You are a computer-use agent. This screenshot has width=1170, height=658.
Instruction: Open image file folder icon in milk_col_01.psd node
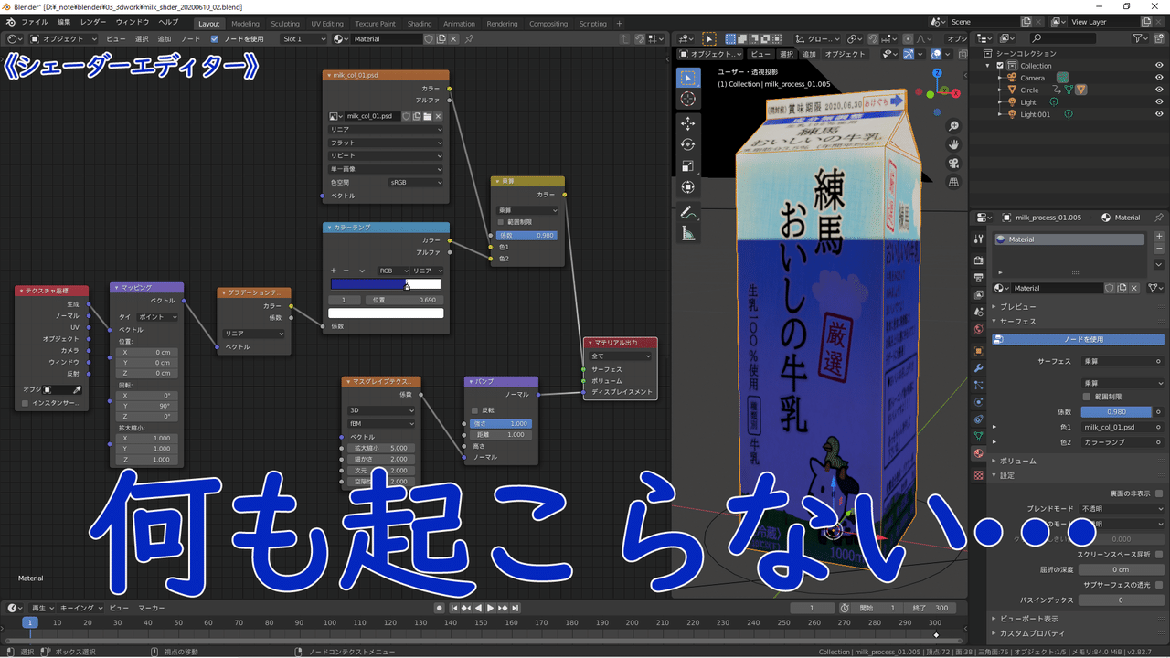tap(426, 116)
